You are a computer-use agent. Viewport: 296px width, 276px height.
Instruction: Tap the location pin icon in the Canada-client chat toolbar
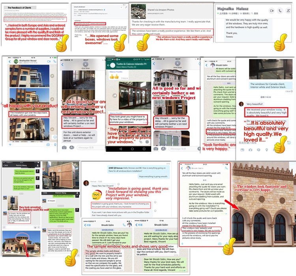click(x=266, y=150)
